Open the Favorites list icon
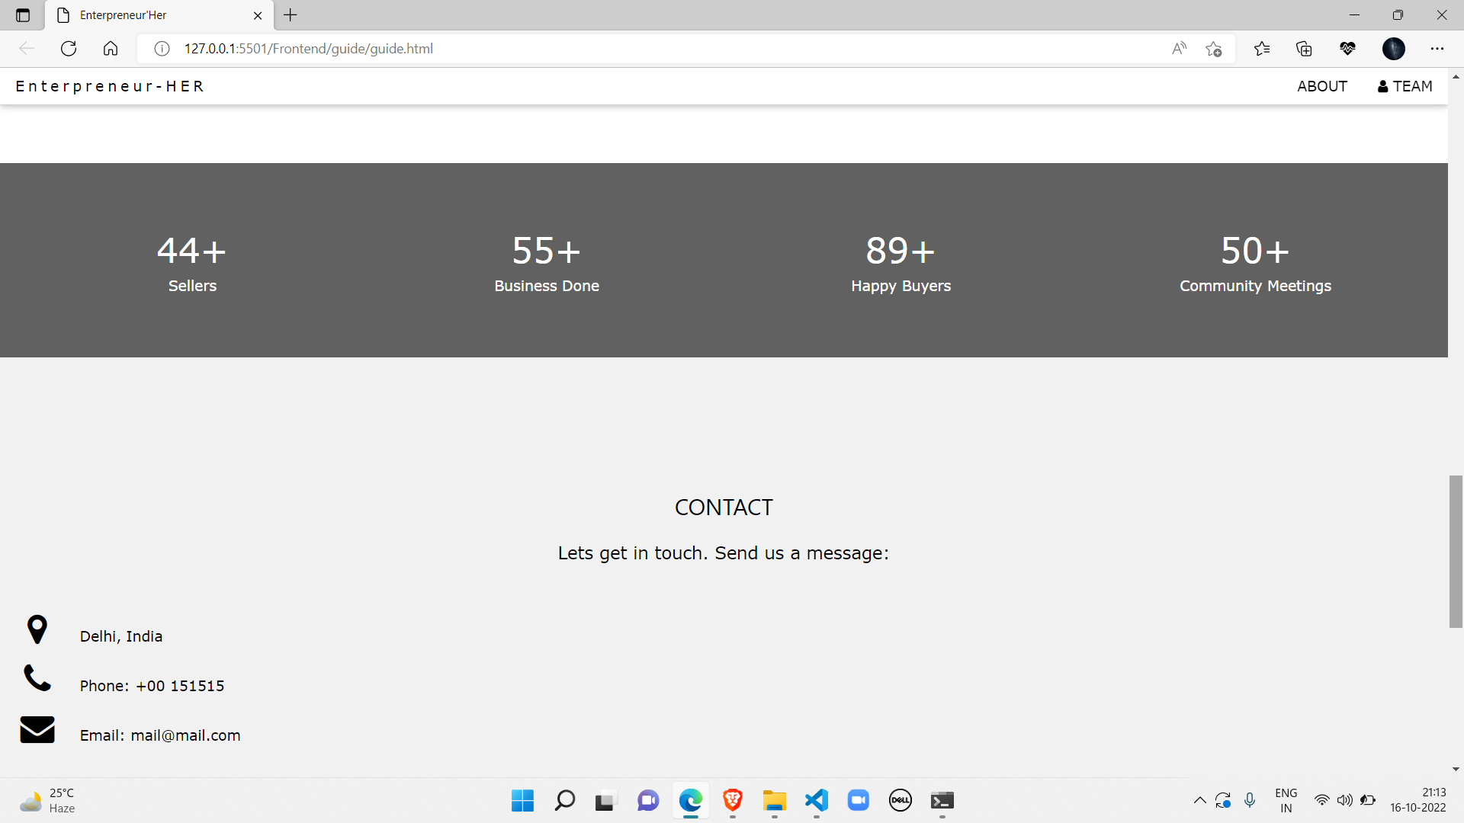The image size is (1464, 823). pyautogui.click(x=1262, y=49)
